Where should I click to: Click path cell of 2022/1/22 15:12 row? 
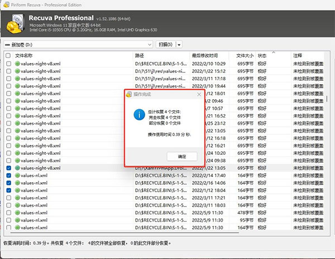coord(160,71)
